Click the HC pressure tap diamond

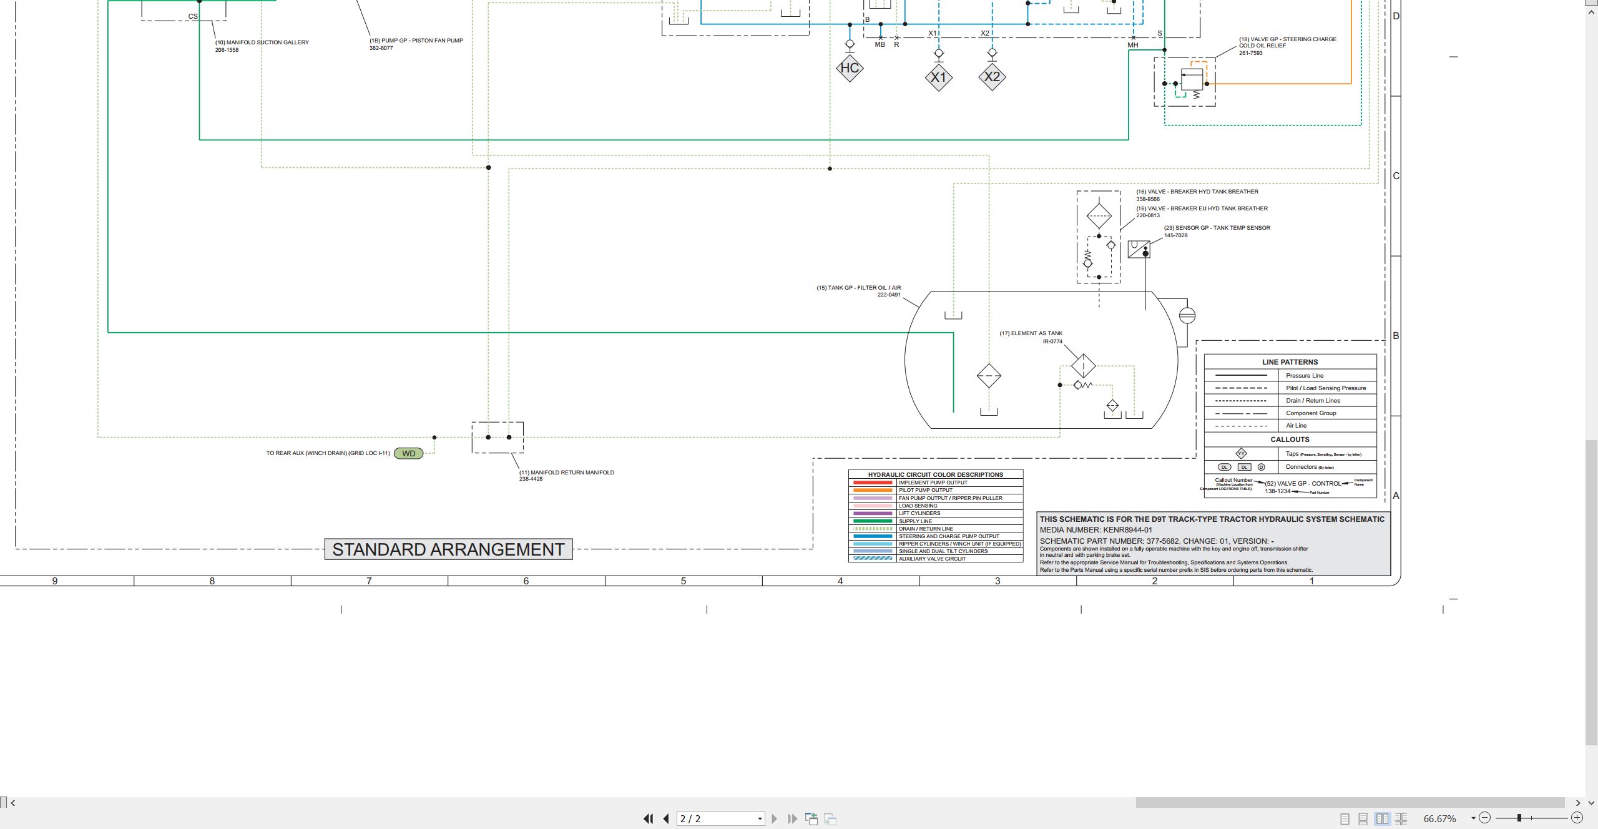point(850,68)
